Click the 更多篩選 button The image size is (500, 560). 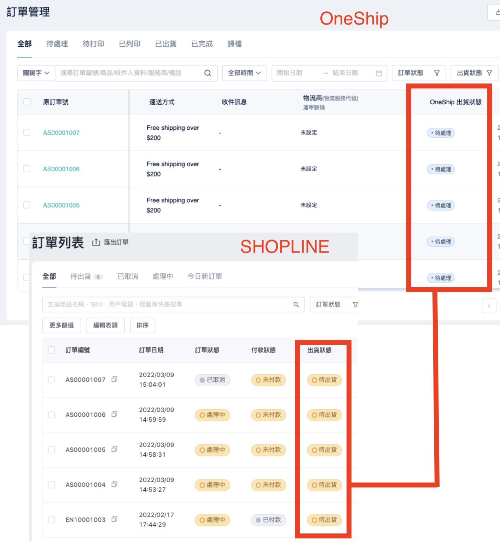[62, 325]
